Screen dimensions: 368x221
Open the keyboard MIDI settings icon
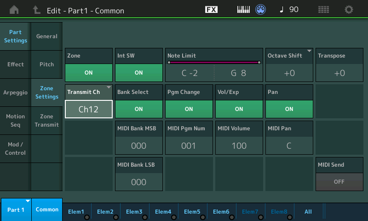[244, 10]
